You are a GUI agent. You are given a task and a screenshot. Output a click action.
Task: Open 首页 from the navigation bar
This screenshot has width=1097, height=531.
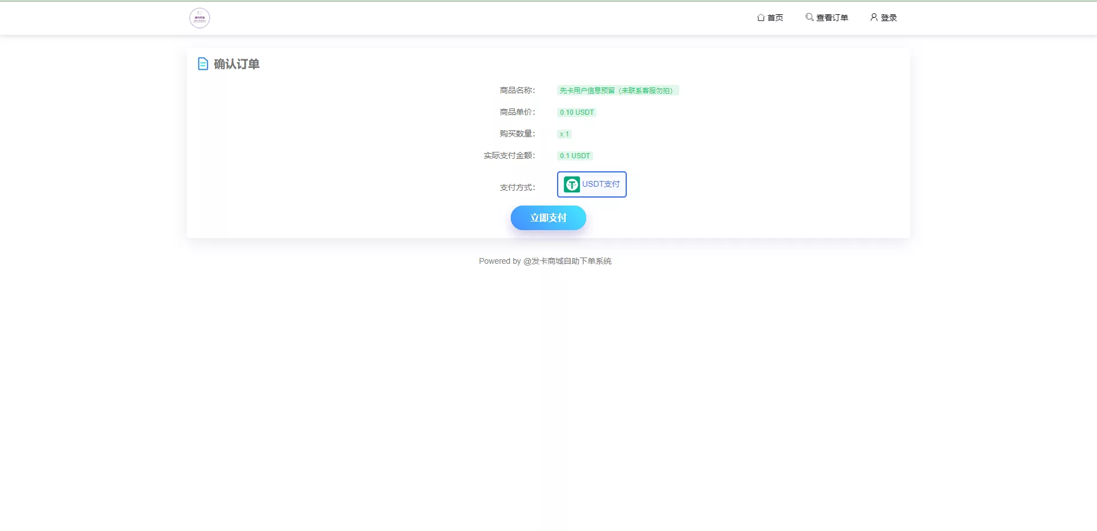775,18
